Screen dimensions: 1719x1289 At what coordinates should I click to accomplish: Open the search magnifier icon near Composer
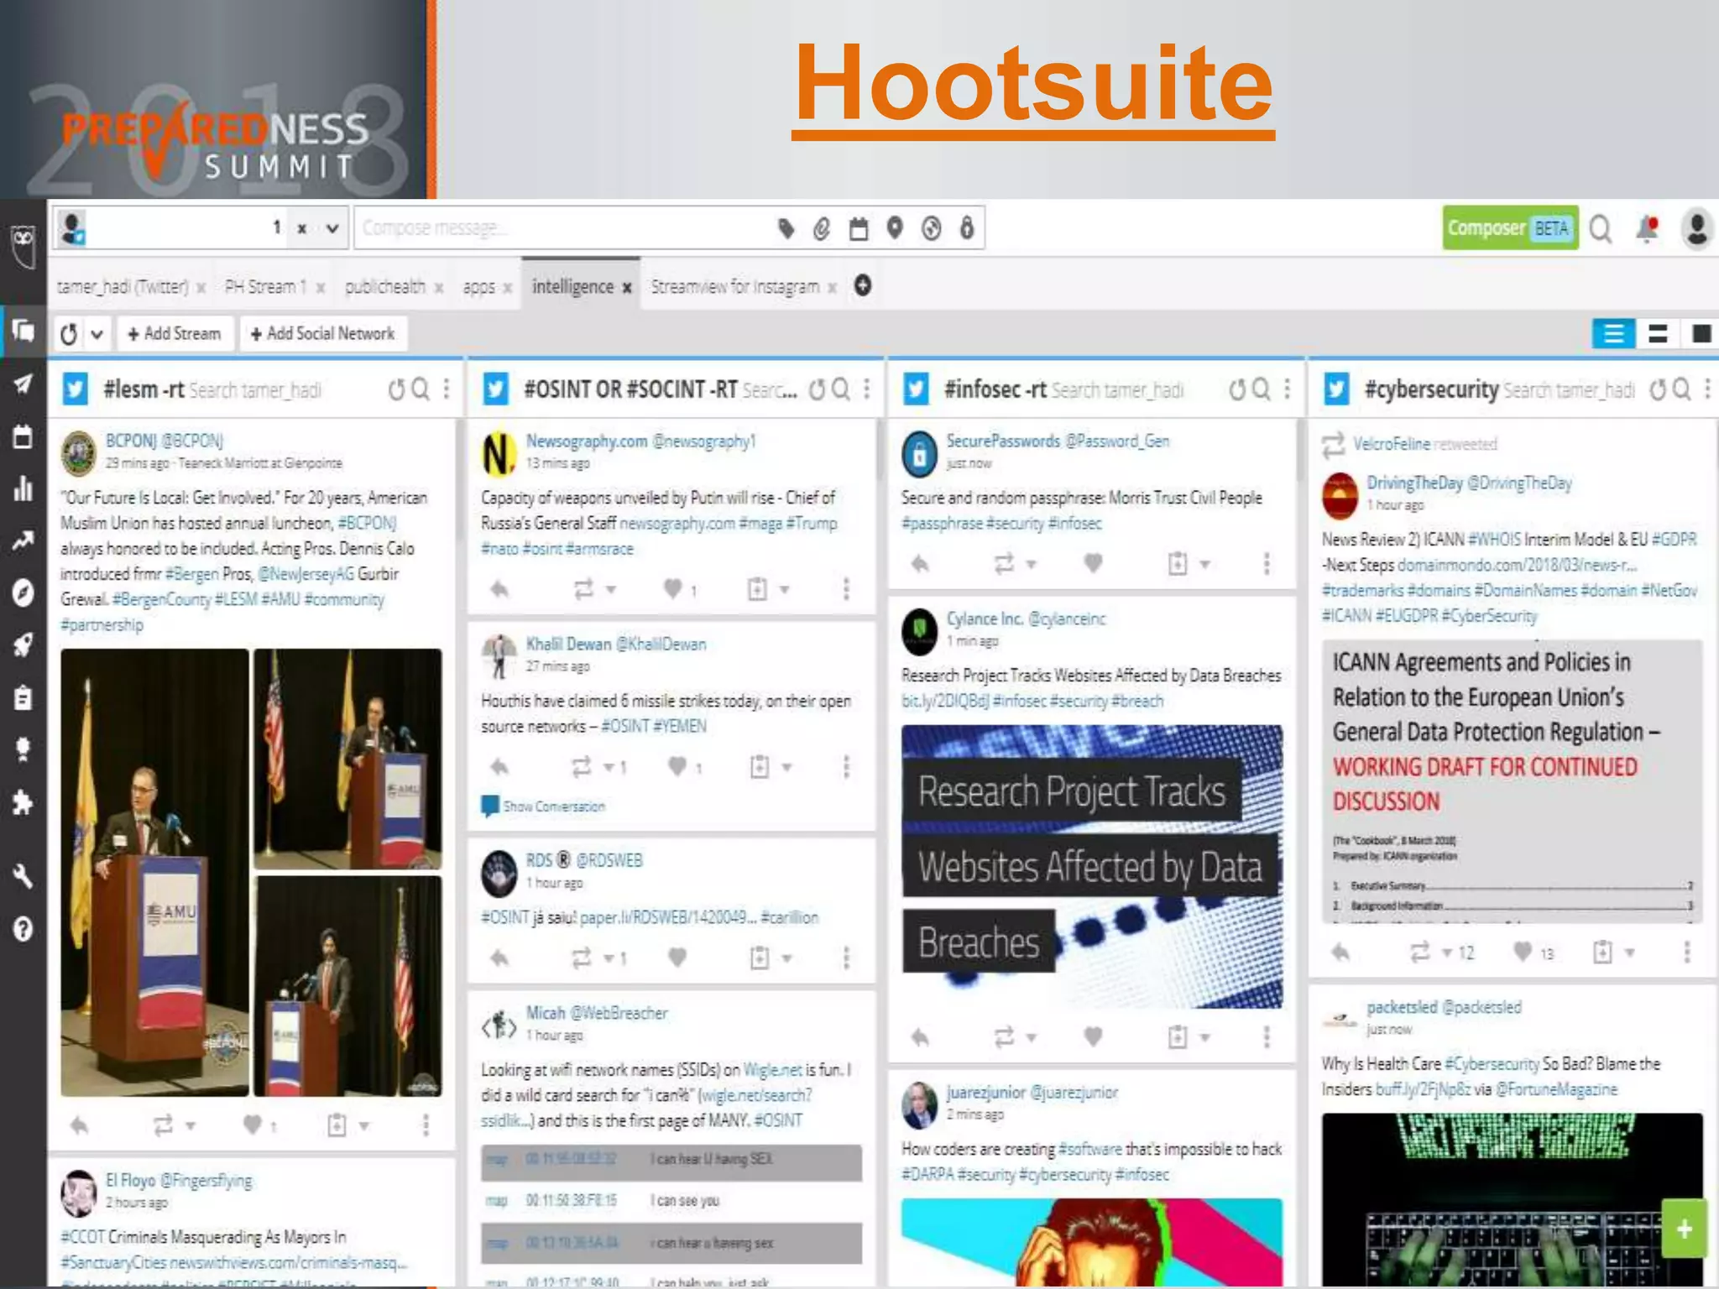1601,229
